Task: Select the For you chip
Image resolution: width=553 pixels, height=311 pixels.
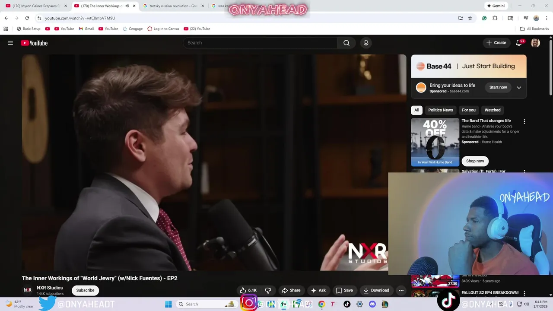Action: tap(468, 110)
